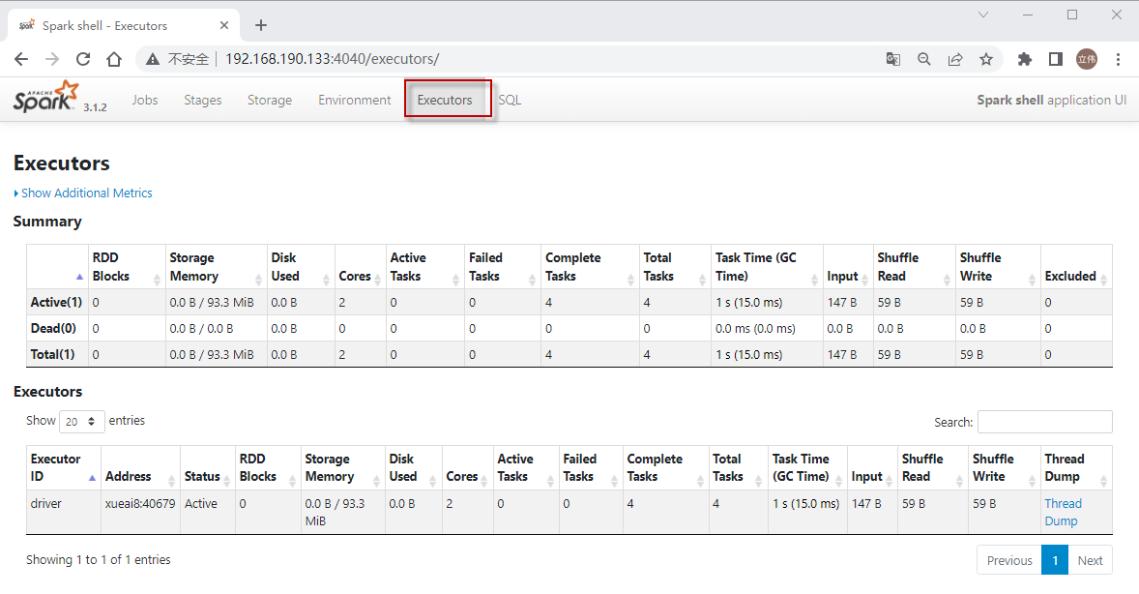The image size is (1139, 594).
Task: Click the translate page icon
Action: 893,59
